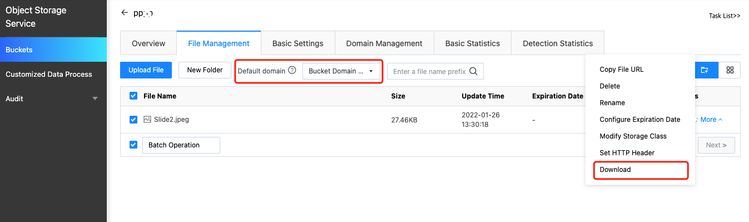Screen dimensions: 749x222
Task: Switch to grid view icon
Action: (730, 70)
